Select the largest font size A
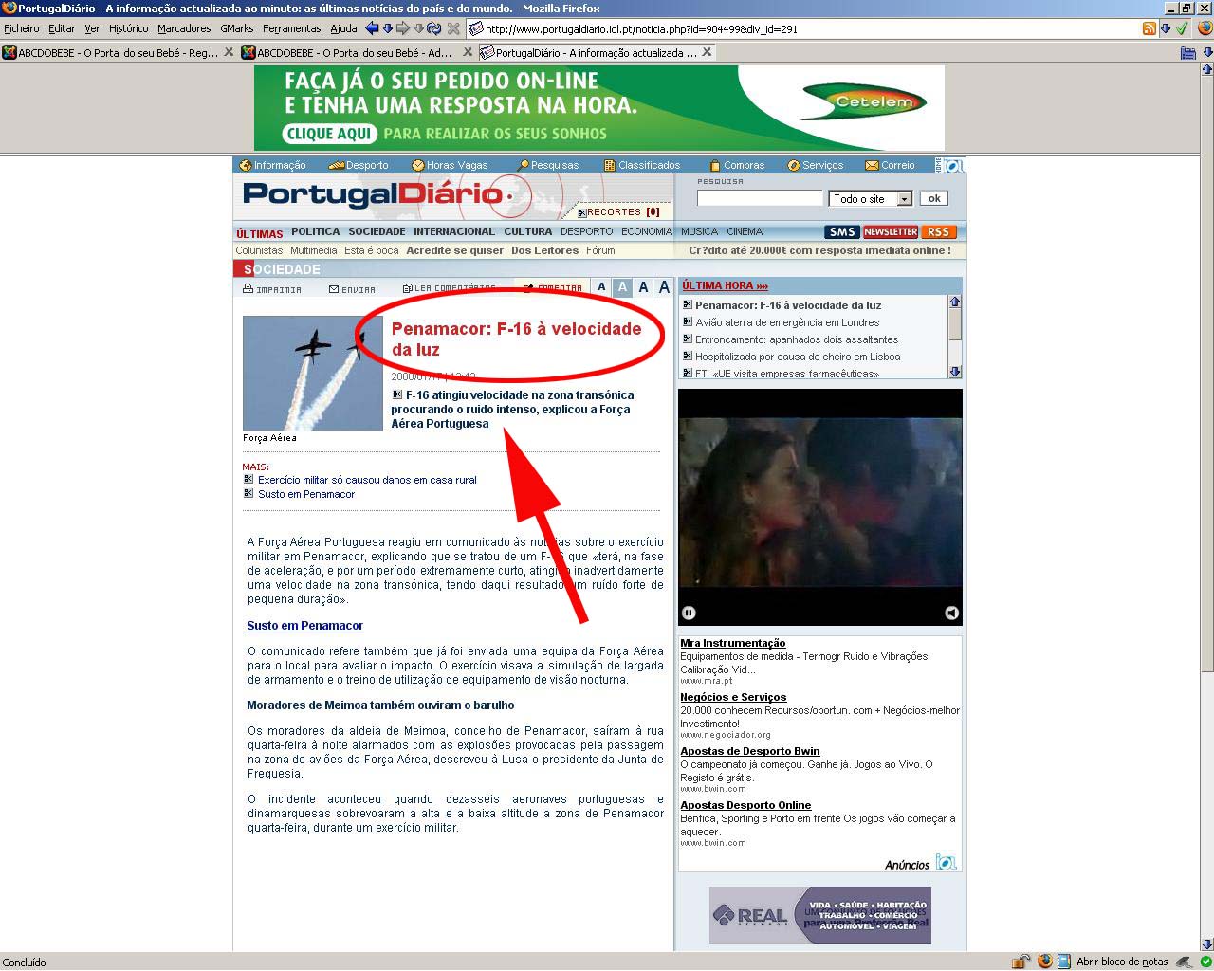The image size is (1214, 971). tap(664, 287)
